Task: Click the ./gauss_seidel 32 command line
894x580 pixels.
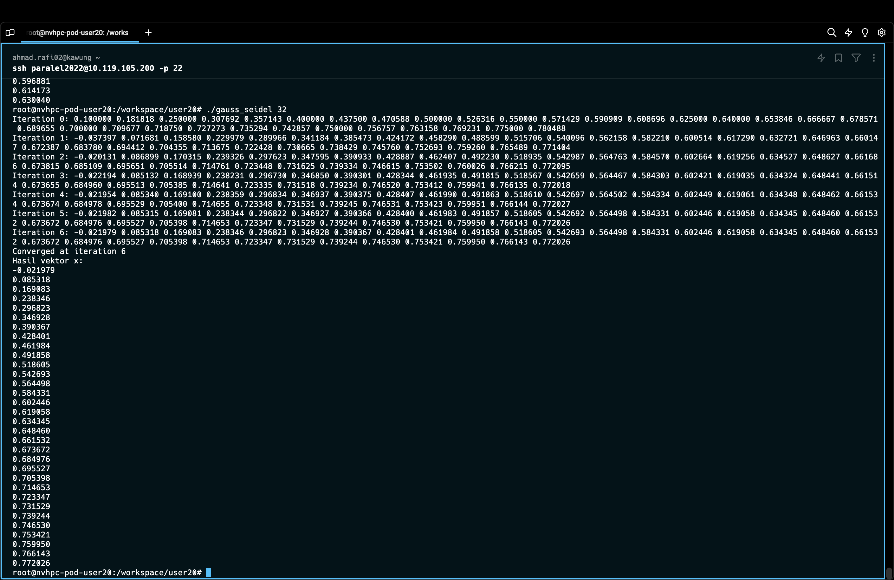Action: (246, 110)
